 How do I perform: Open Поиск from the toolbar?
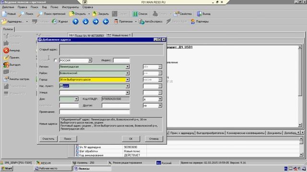point(27,14)
